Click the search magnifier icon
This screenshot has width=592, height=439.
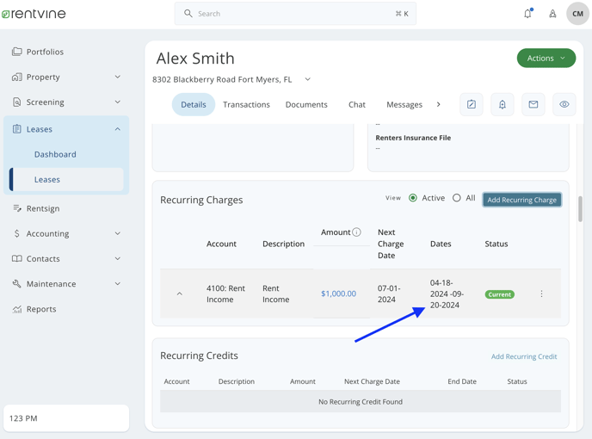[x=188, y=14]
